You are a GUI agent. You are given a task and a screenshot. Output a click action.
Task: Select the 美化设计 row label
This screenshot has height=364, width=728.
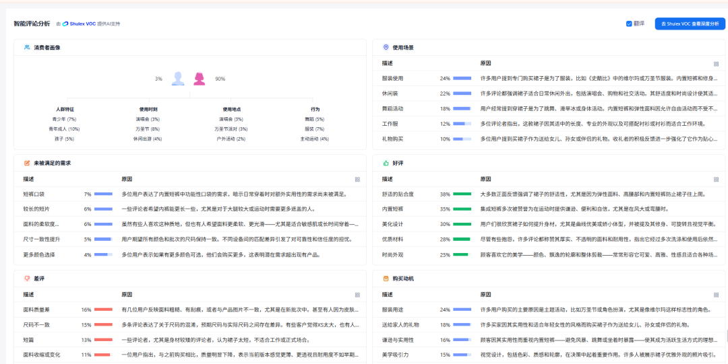tap(393, 224)
